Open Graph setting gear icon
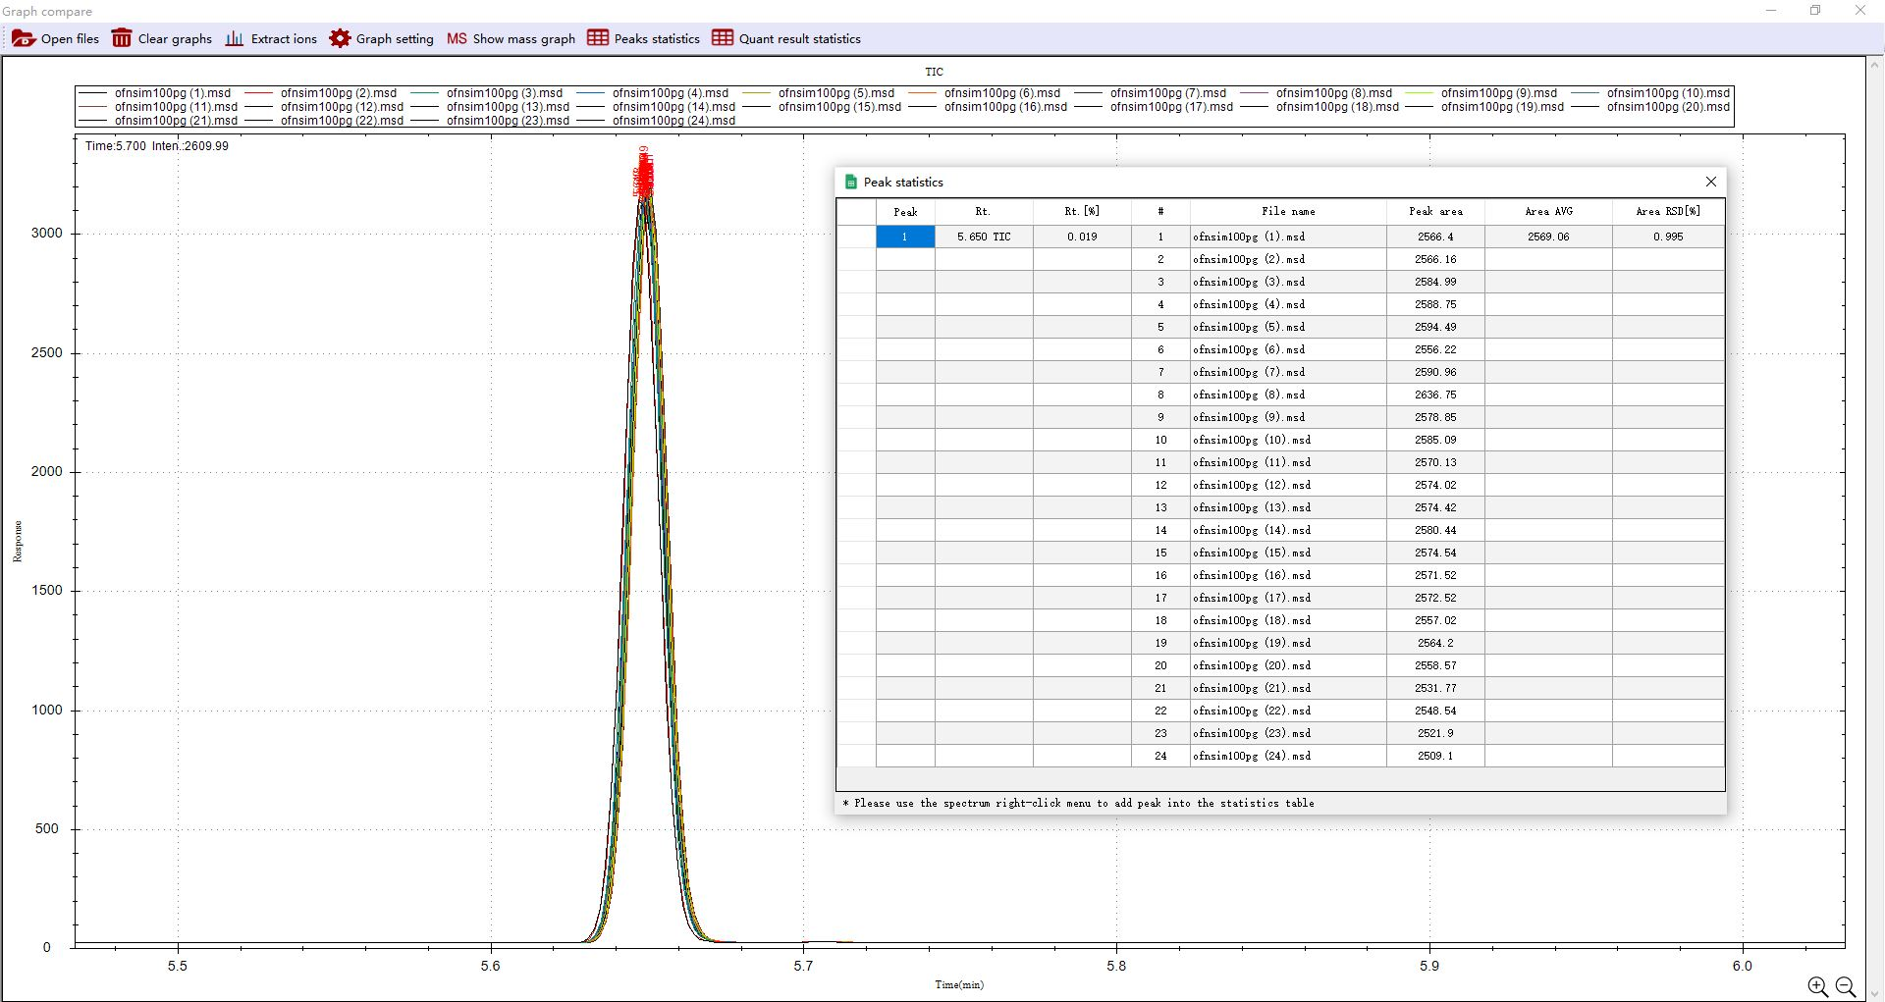1885x1002 pixels. pyautogui.click(x=340, y=38)
